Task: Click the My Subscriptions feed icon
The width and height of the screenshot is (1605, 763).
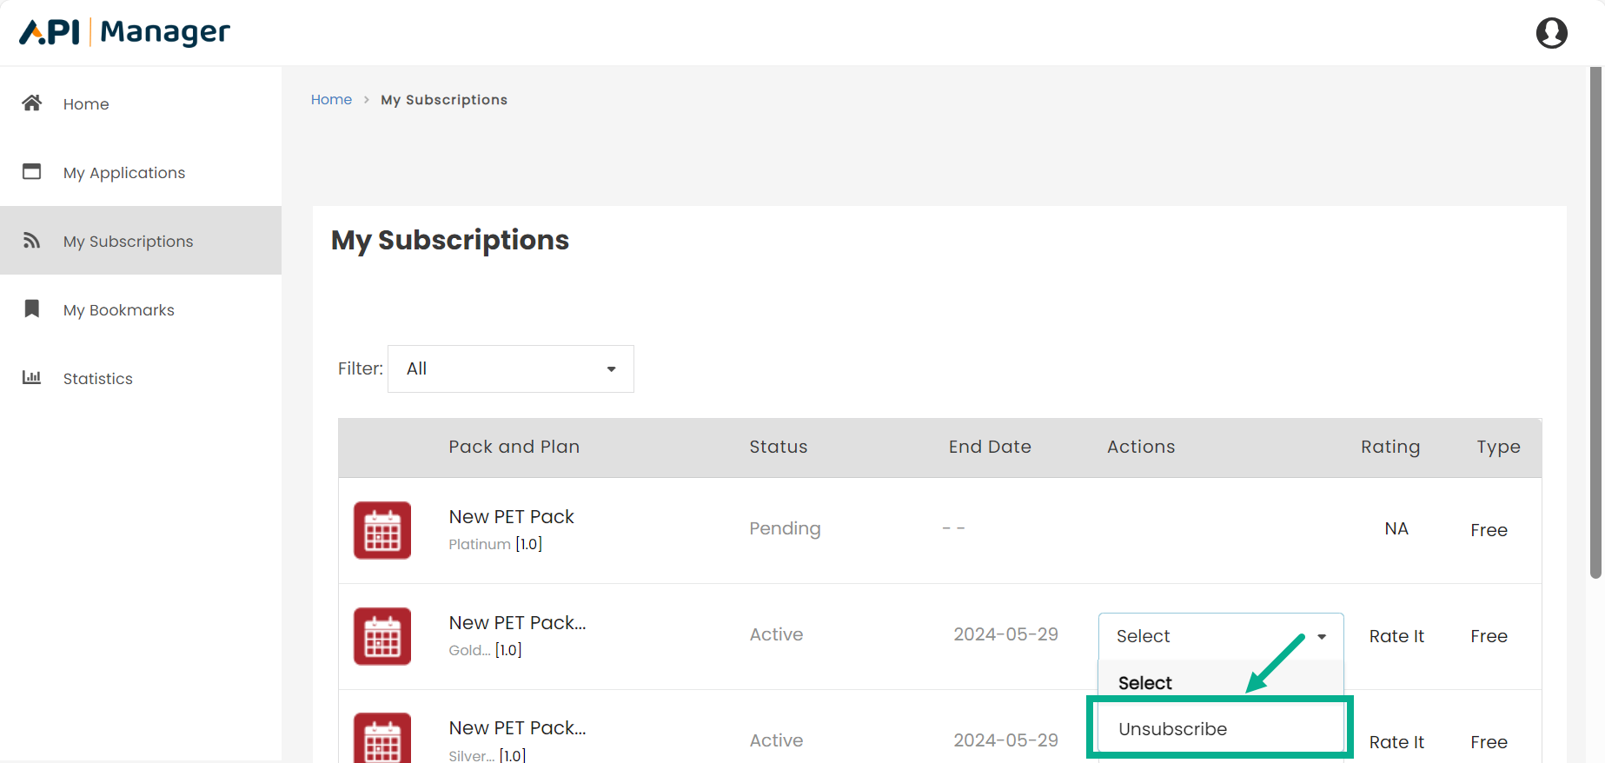Action: 32,241
